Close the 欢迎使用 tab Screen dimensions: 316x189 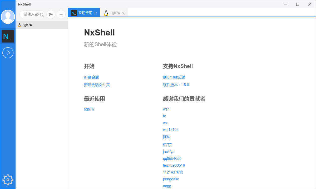[96, 13]
